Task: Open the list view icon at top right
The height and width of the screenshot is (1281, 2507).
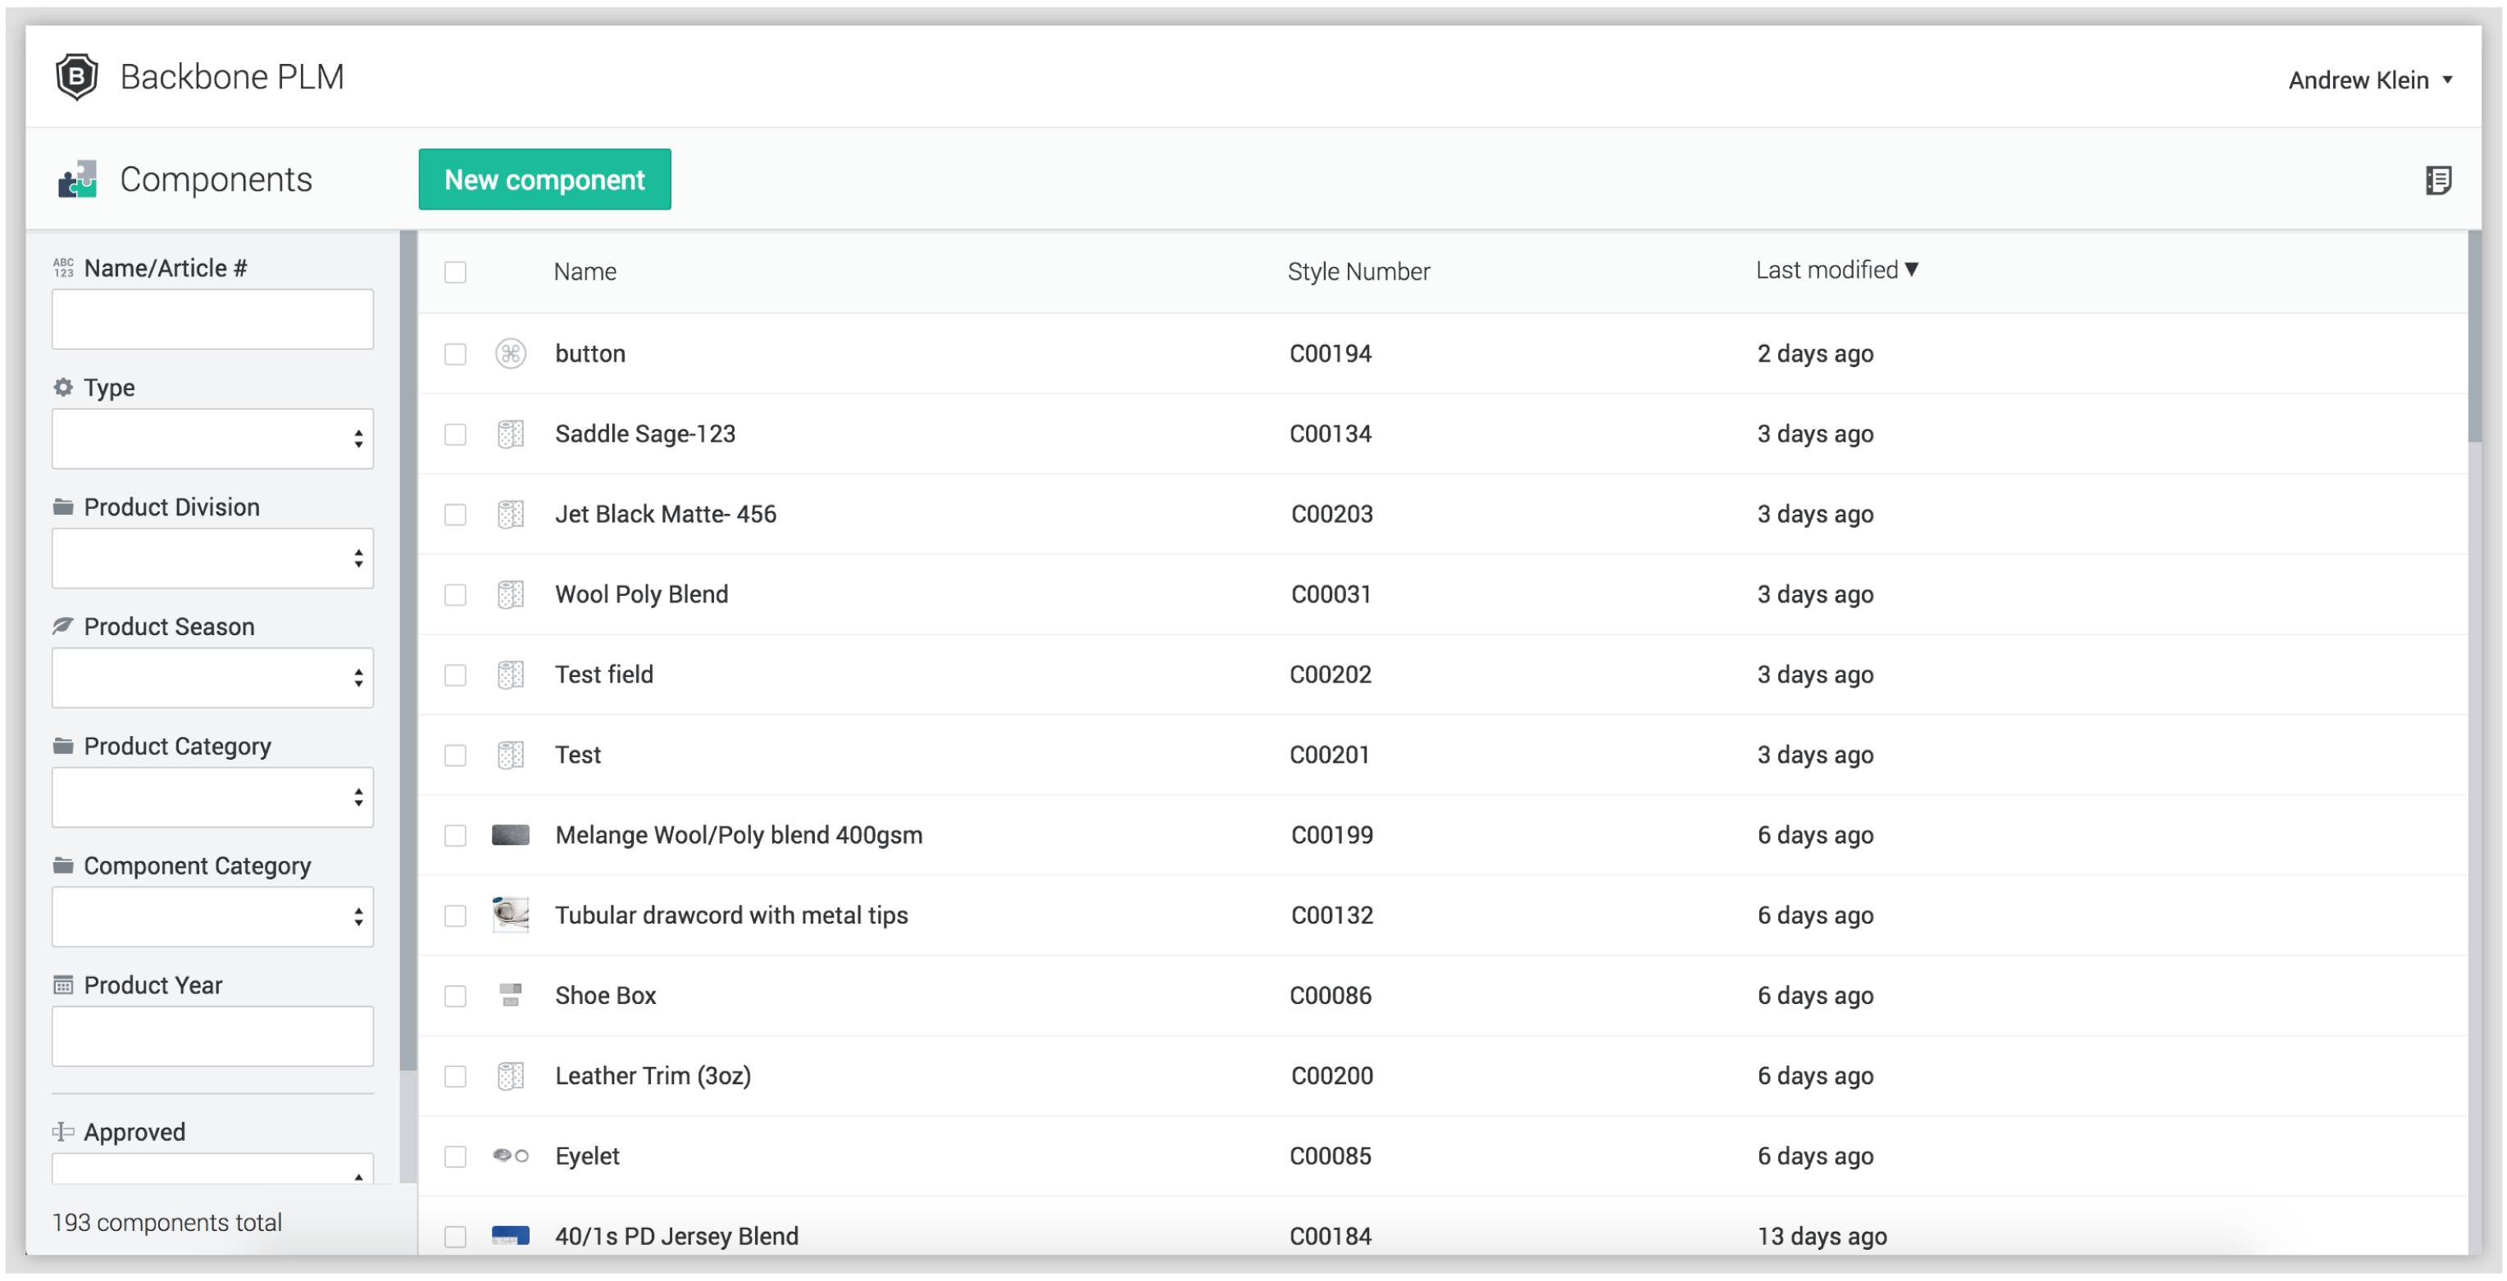Action: [2438, 180]
